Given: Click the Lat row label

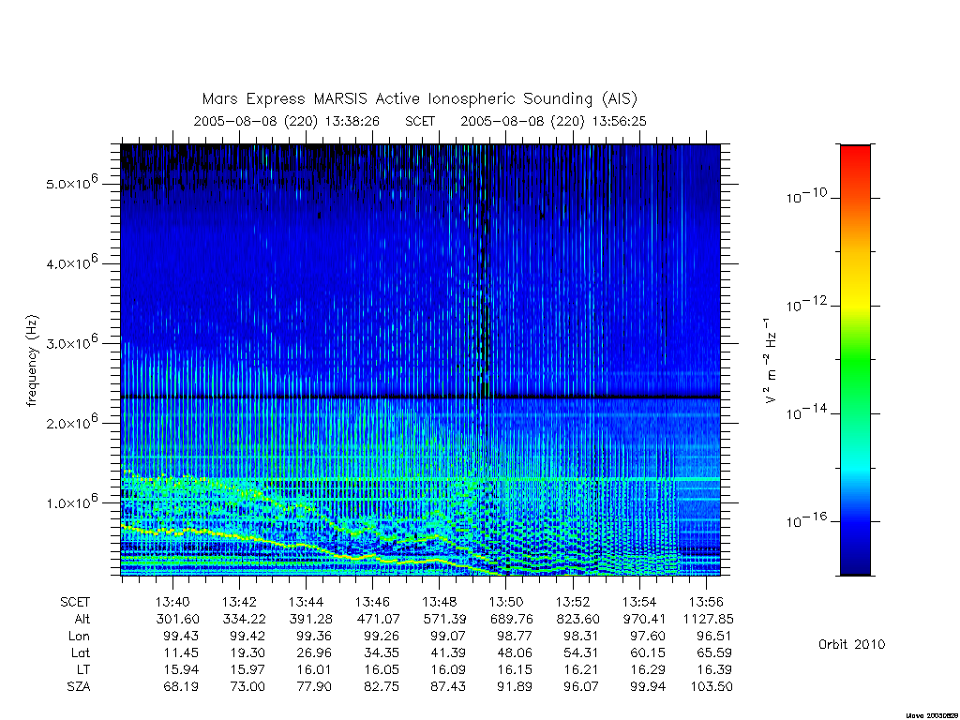Looking at the screenshot, I should pyautogui.click(x=81, y=652).
